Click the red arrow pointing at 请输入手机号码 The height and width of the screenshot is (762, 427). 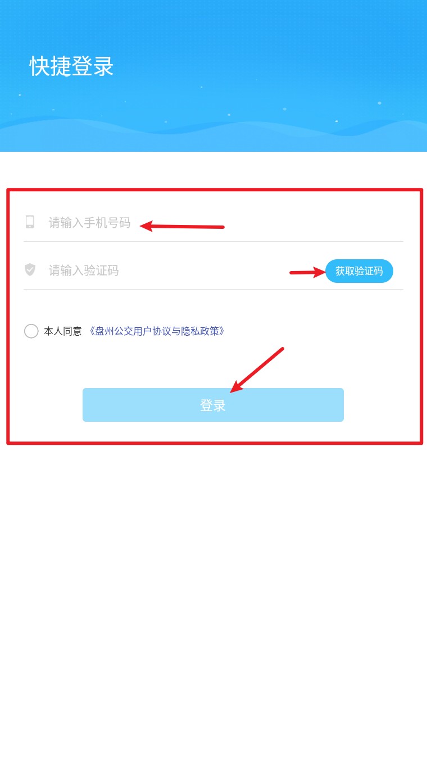tap(182, 227)
